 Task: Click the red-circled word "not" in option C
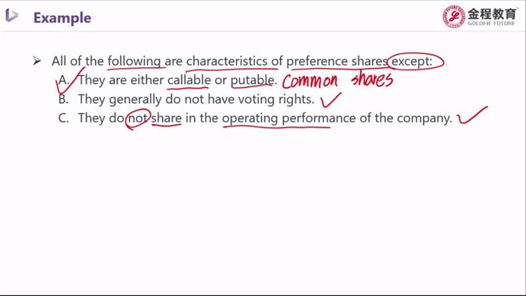[x=137, y=118]
